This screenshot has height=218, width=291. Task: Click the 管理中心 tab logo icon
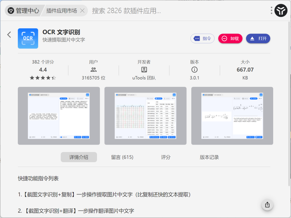tap(11, 10)
